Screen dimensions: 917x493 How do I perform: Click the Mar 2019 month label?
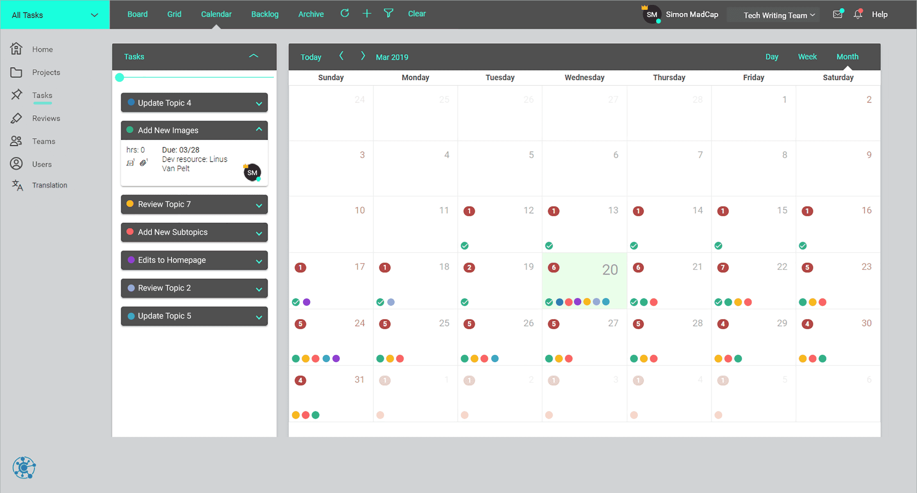click(392, 57)
